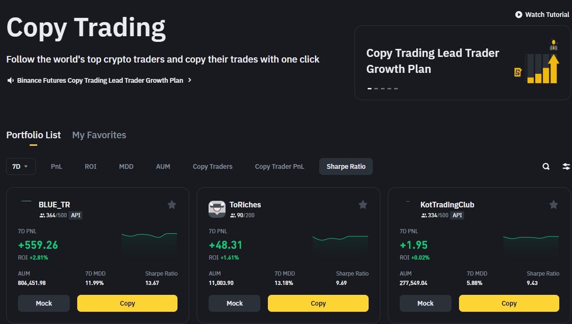Open the portfolio search icon
Screen dimensions: 572x324
546,166
